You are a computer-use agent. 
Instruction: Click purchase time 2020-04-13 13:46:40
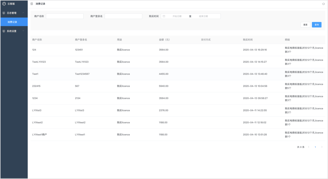tap(255, 74)
